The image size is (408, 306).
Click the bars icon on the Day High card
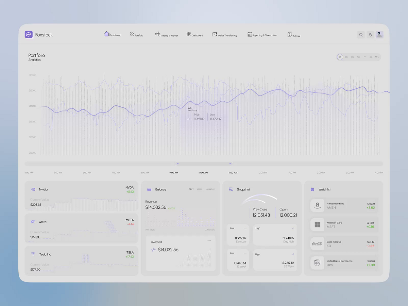pyautogui.click(x=293, y=228)
